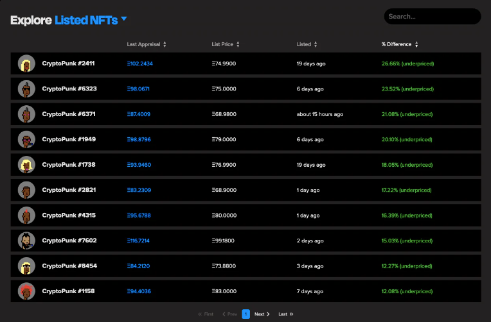Open appraisal value Ξ102.2434
Screen dimensions: 491x322
(x=139, y=64)
